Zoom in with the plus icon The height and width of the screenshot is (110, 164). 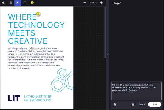tap(101, 3)
